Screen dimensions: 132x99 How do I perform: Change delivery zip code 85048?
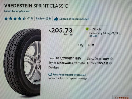93,36
